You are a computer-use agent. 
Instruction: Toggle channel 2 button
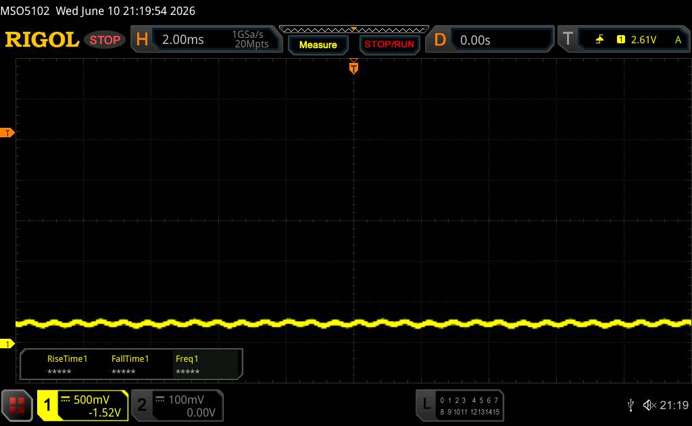tap(142, 405)
